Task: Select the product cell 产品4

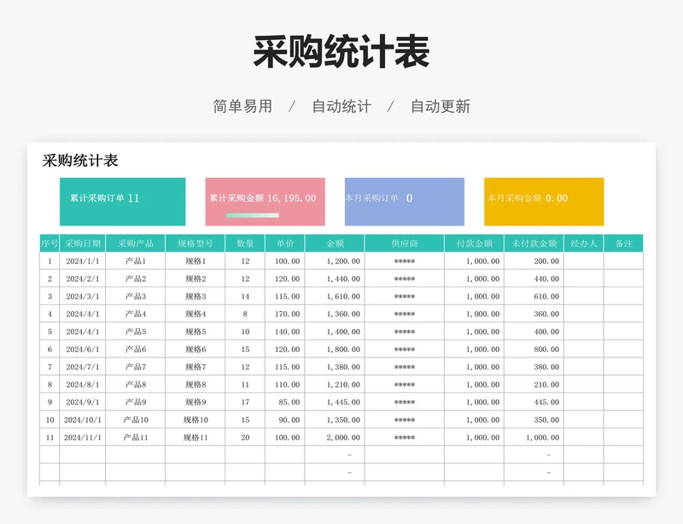Action: (x=136, y=314)
